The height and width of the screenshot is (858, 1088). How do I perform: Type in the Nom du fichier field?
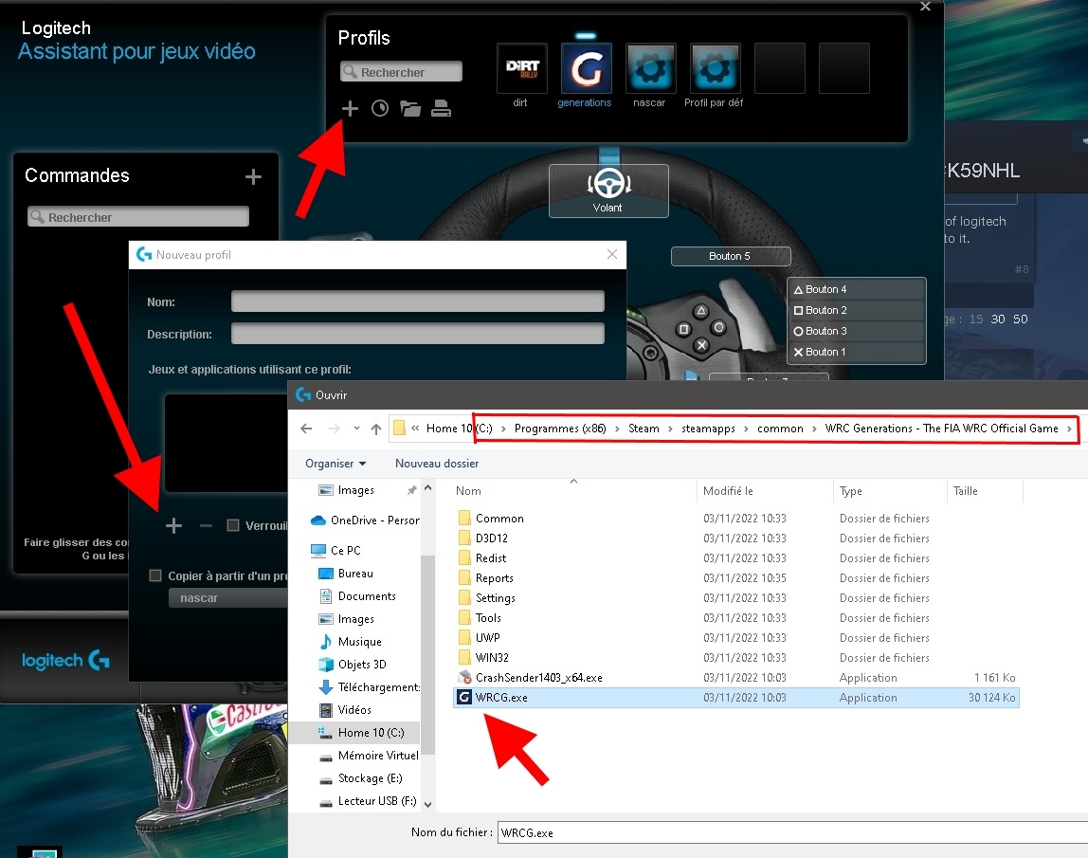(x=663, y=832)
